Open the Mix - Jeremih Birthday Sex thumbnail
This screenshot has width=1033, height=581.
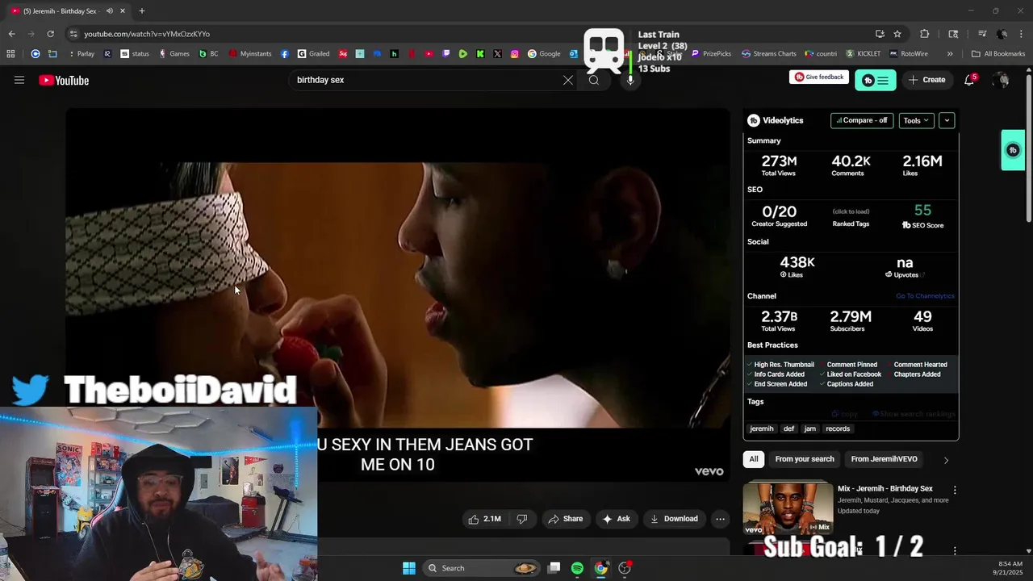(x=788, y=508)
